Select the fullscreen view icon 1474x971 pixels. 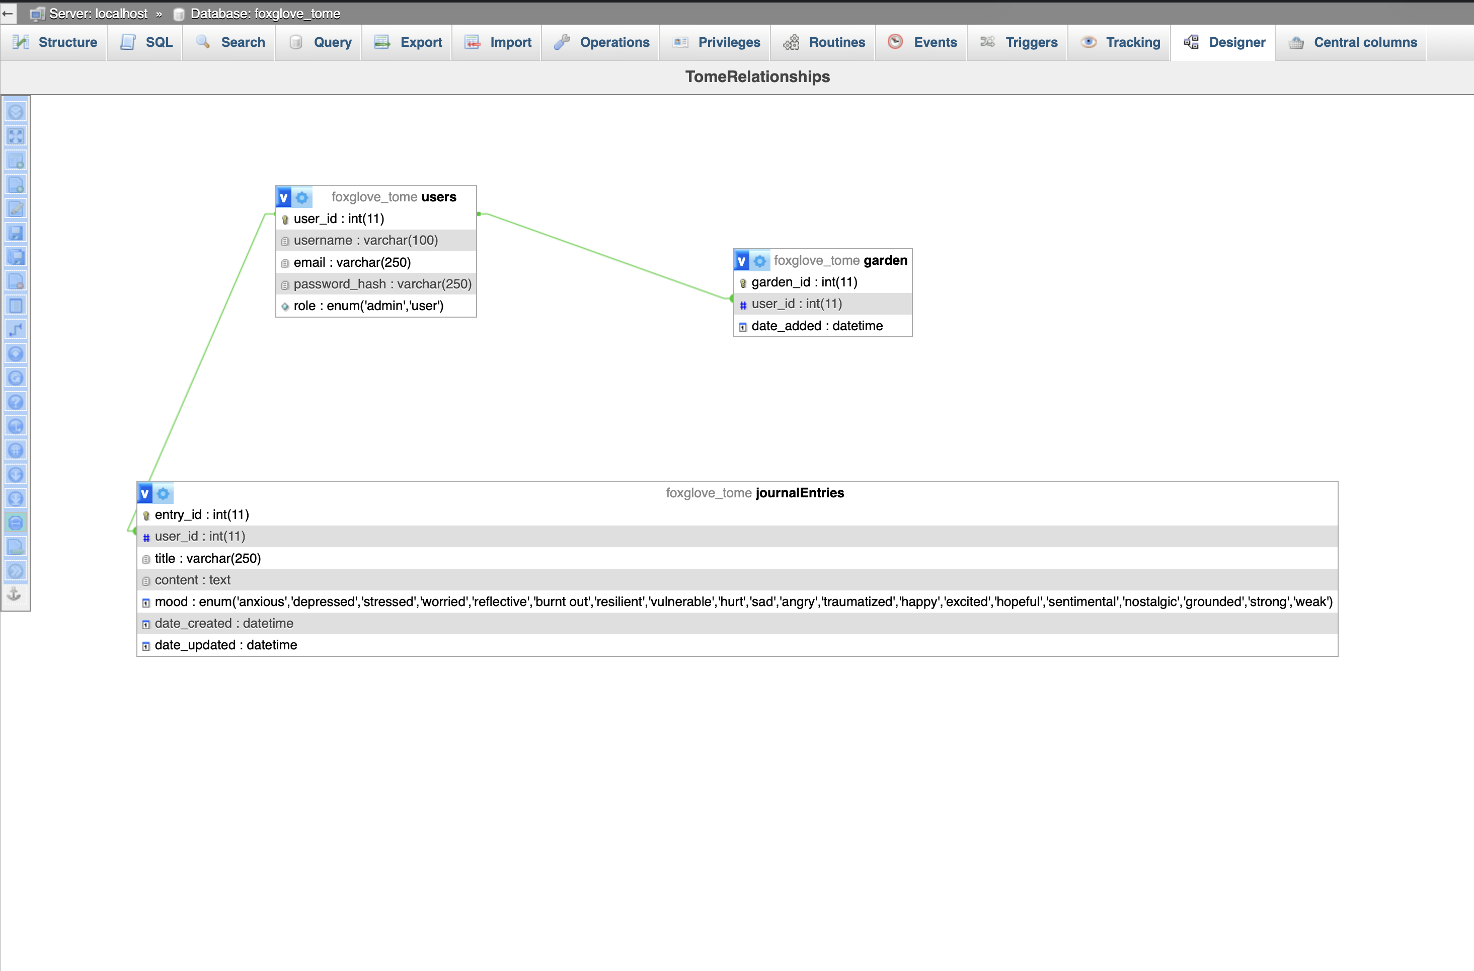pyautogui.click(x=16, y=136)
